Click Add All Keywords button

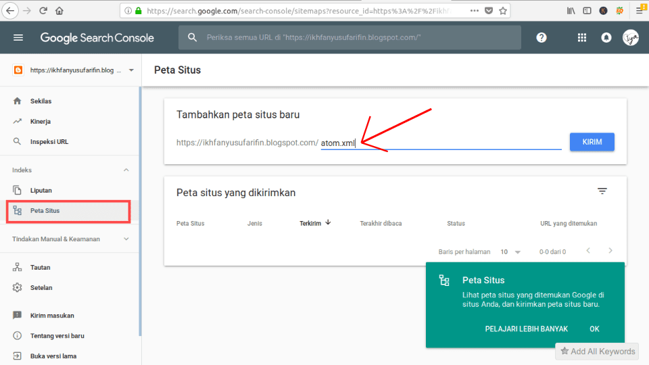coord(597,351)
